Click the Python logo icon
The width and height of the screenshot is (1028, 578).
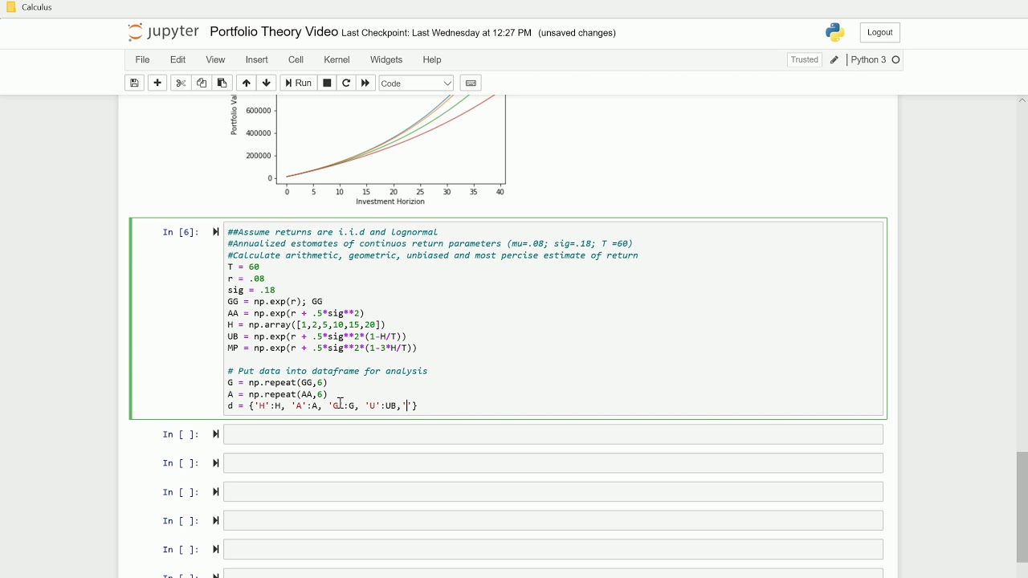[835, 32]
